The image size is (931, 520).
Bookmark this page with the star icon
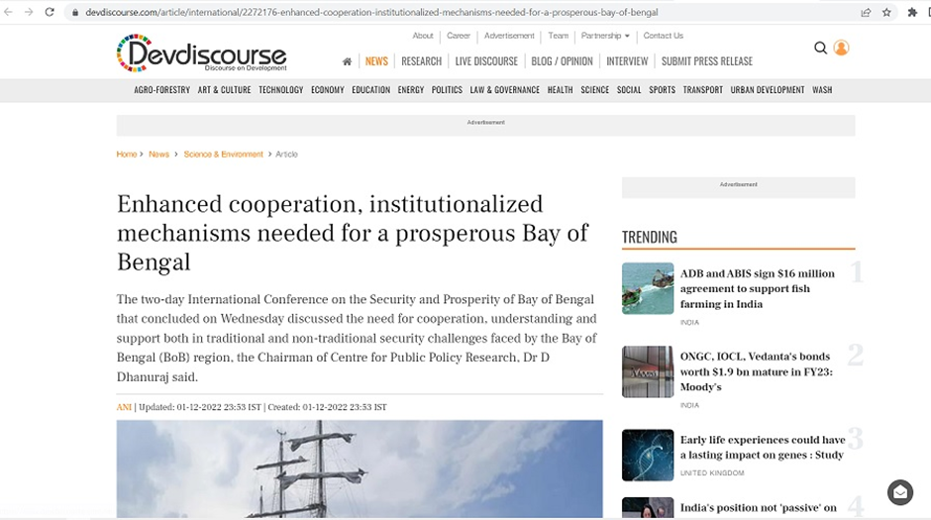(x=886, y=12)
